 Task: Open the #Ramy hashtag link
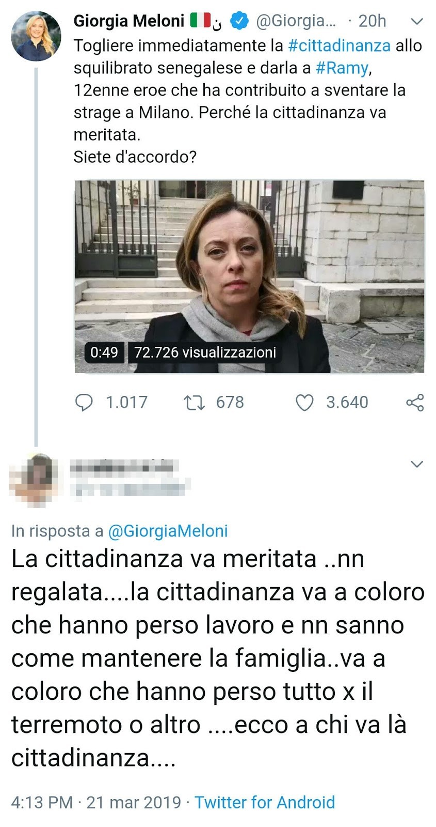click(342, 68)
